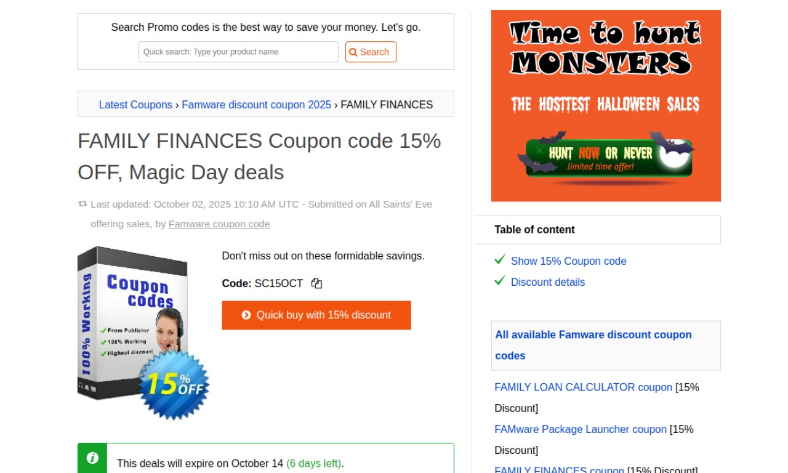Viewport: 788px width, 473px height.
Task: Click the retweet icon beside Last updated
Action: tap(82, 204)
